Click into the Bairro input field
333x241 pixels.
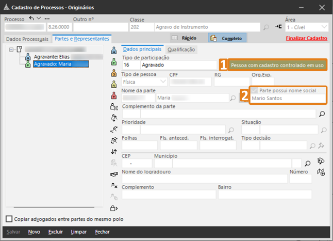pos(264,195)
